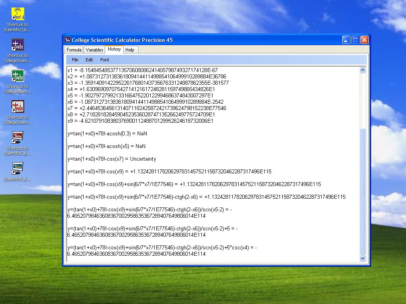Open the Help tab
Image resolution: width=406 pixels, height=304 pixels.
[x=130, y=49]
